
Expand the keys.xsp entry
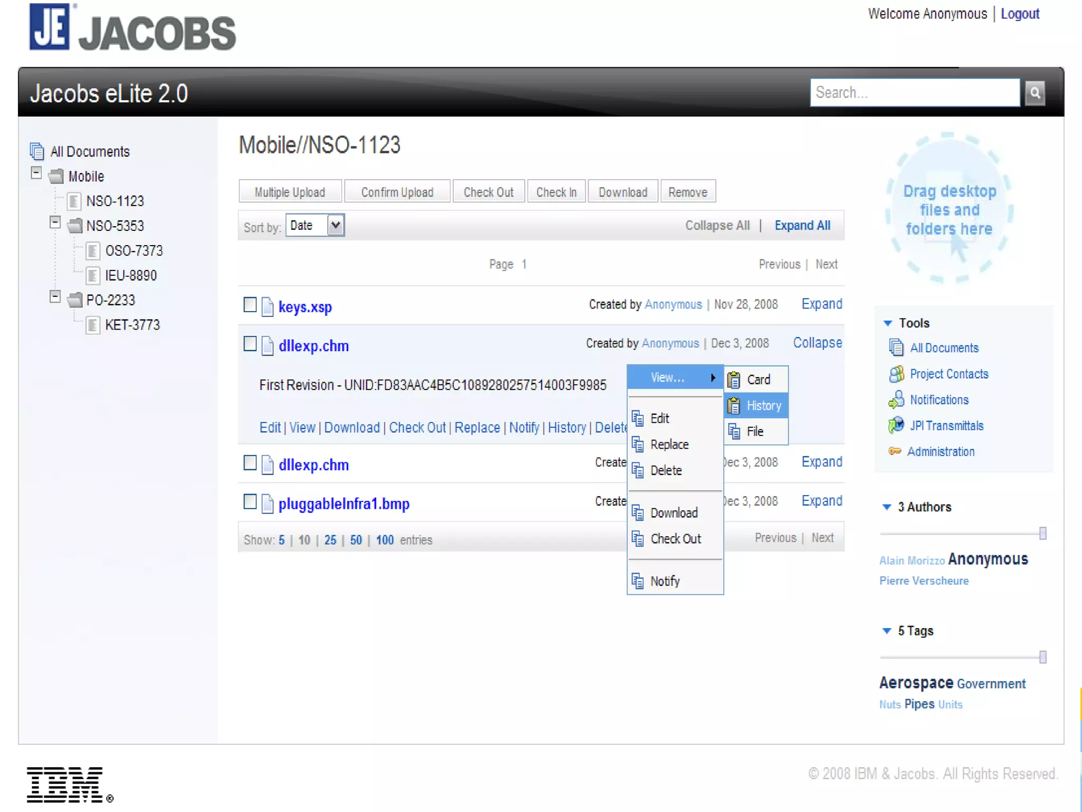tap(822, 304)
